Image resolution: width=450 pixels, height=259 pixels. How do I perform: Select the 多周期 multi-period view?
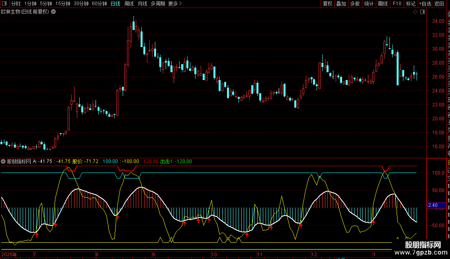pyautogui.click(x=158, y=4)
